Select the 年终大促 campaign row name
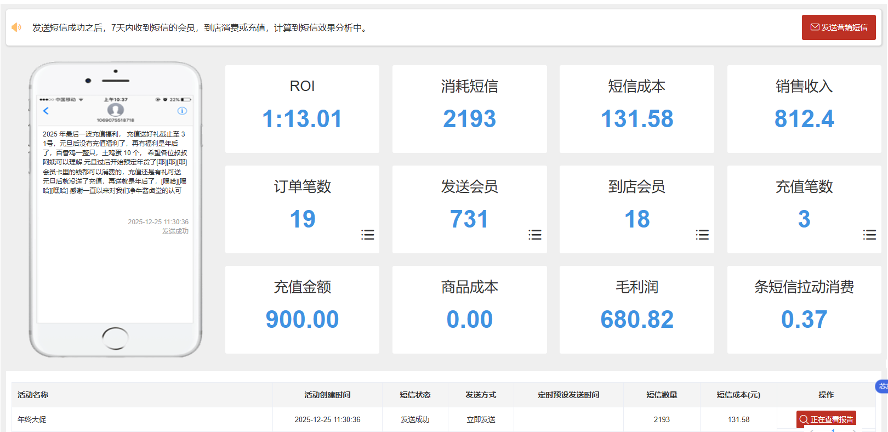888x432 pixels. tap(32, 419)
